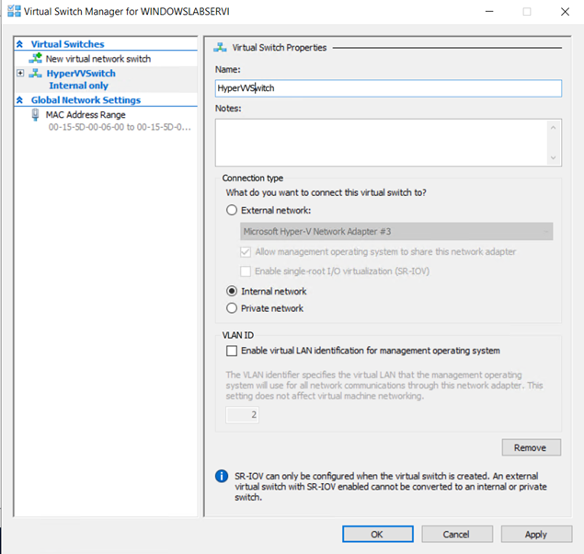This screenshot has width=584, height=554.
Task: Click the Name field containing HyperVVSwitch
Action: [x=388, y=88]
